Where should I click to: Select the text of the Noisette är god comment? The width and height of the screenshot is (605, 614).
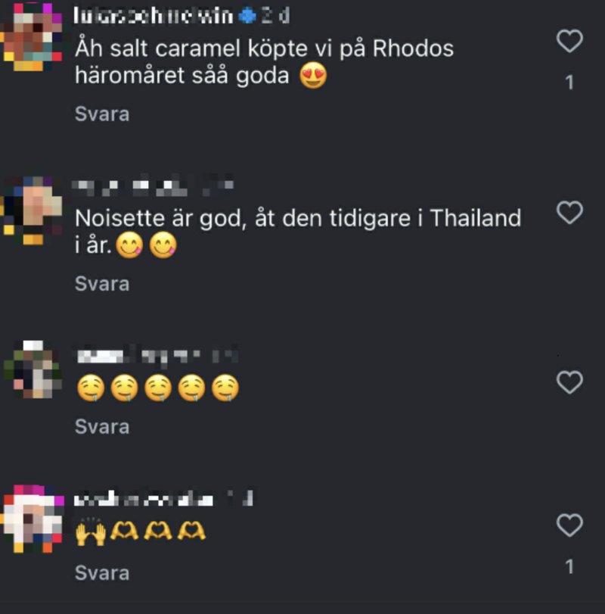(298, 232)
